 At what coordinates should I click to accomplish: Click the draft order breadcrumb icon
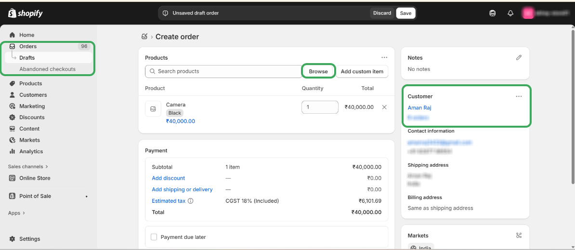coord(144,37)
